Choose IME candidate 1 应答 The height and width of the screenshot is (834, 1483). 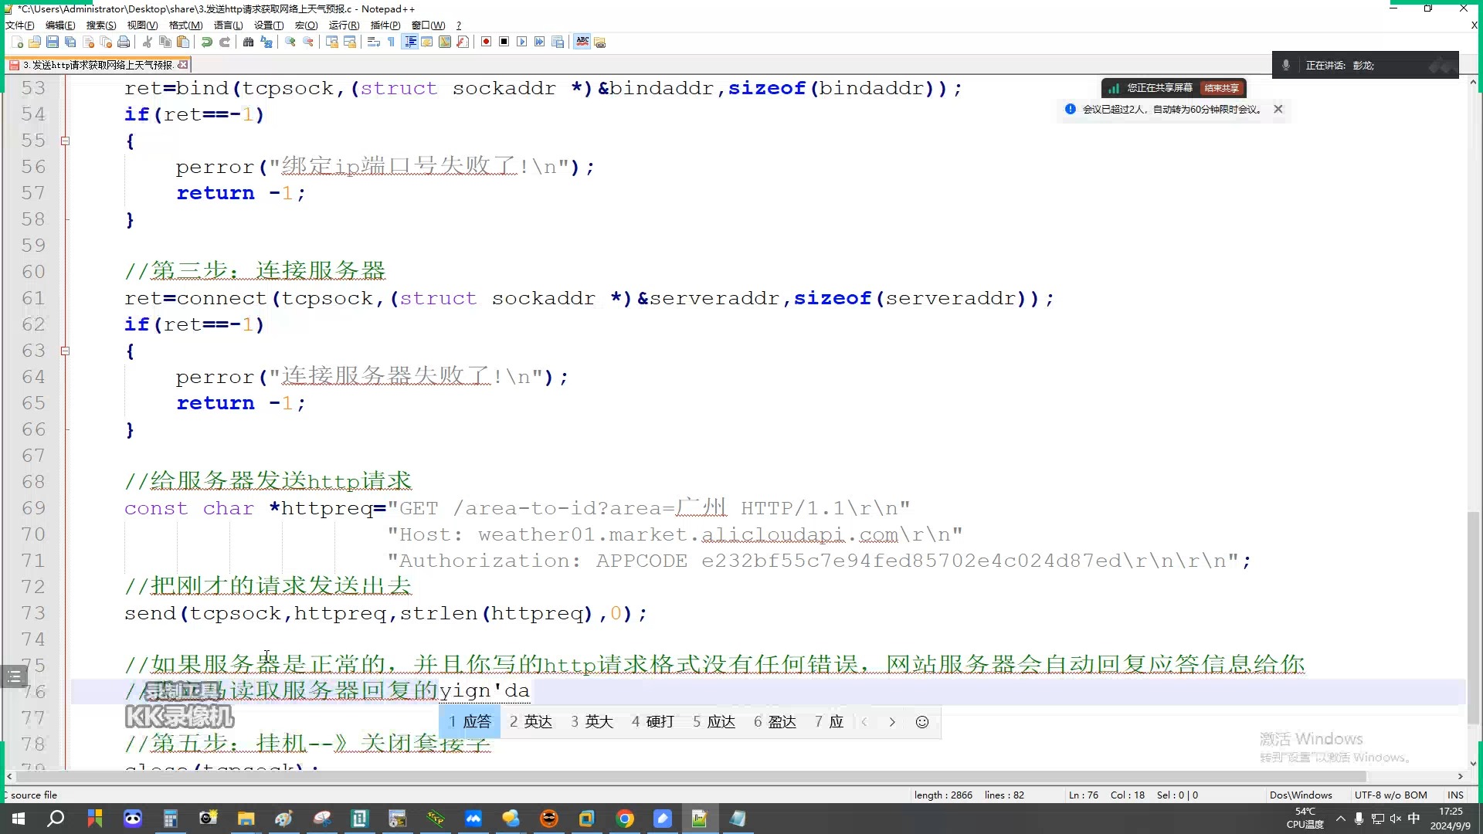point(470,722)
